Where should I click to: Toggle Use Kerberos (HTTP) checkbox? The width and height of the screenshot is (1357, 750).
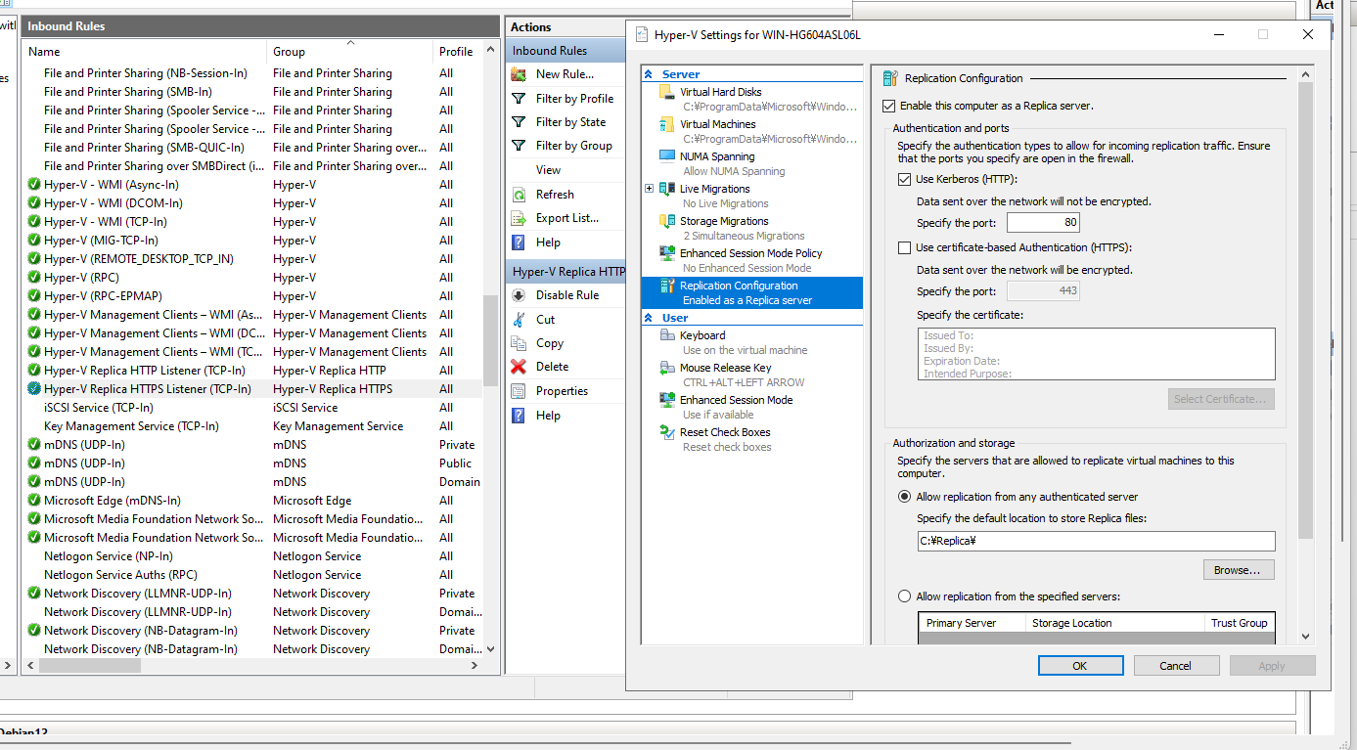click(904, 179)
